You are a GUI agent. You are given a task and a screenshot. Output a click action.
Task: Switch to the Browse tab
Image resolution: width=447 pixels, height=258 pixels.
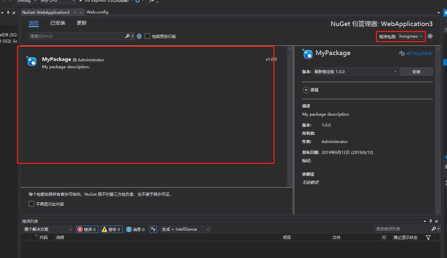(x=34, y=23)
